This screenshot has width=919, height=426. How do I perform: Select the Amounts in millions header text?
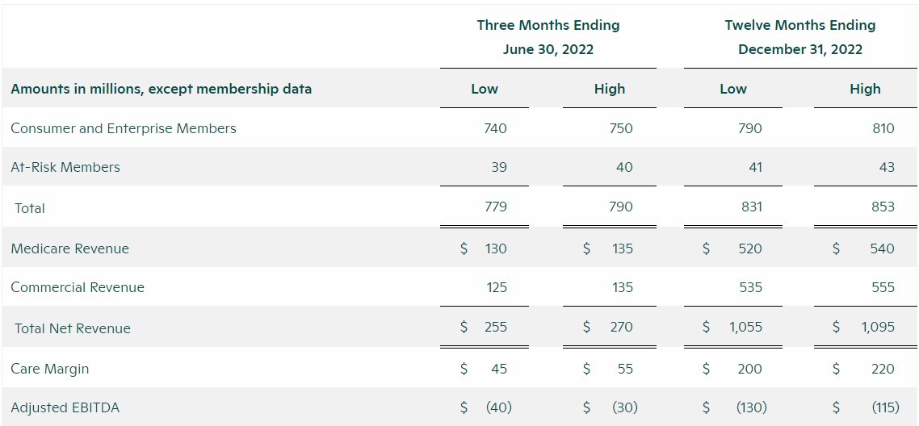pos(162,89)
